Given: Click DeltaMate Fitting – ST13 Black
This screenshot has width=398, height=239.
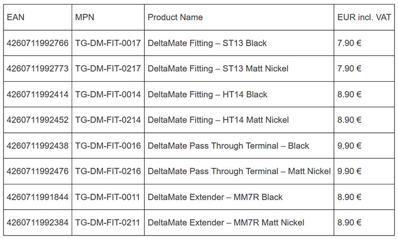Looking at the screenshot, I should pos(207,43).
